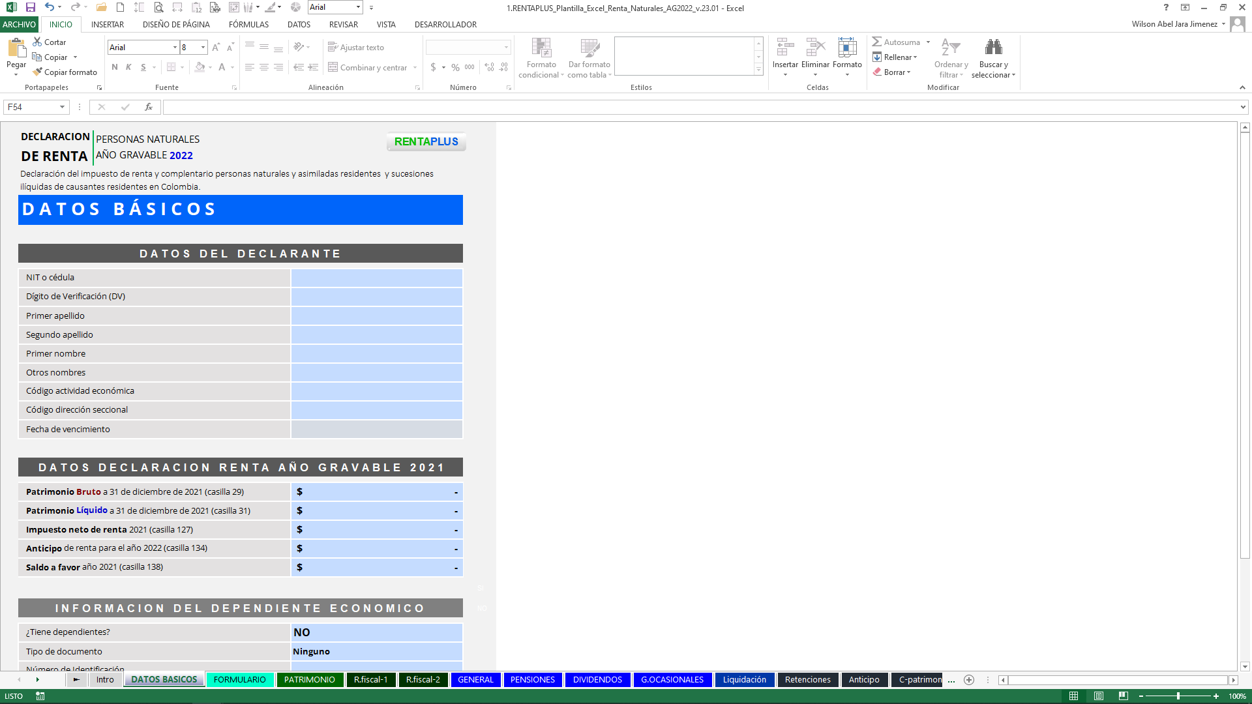Toggle underline S formatting
Image resolution: width=1252 pixels, height=704 pixels.
click(143, 67)
